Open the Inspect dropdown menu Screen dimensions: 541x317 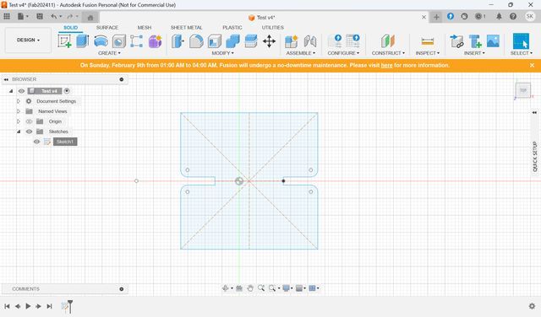[428, 53]
